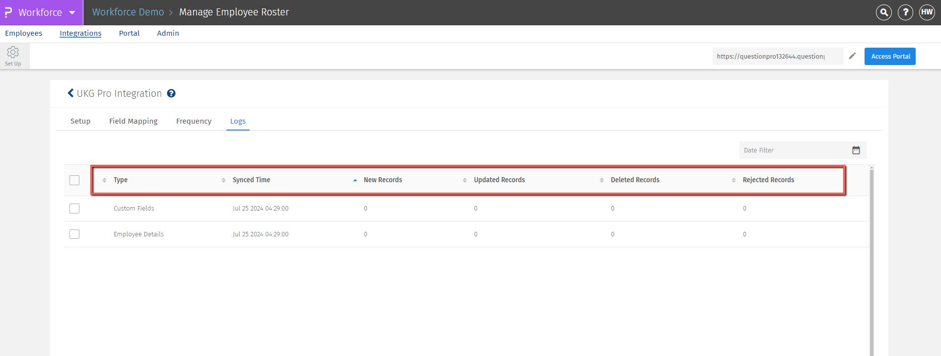Open the help question mark icon
Viewport: 941px width, 356px height.
(905, 12)
